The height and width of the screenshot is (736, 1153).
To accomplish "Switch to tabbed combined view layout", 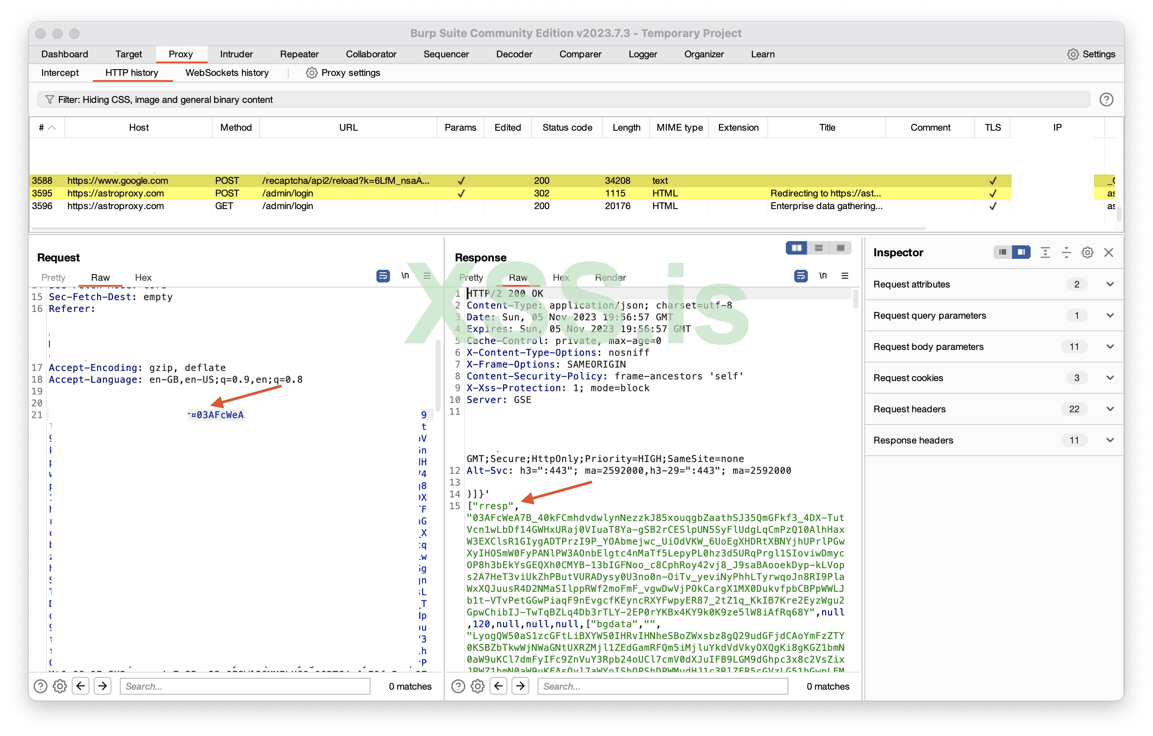I will (840, 248).
